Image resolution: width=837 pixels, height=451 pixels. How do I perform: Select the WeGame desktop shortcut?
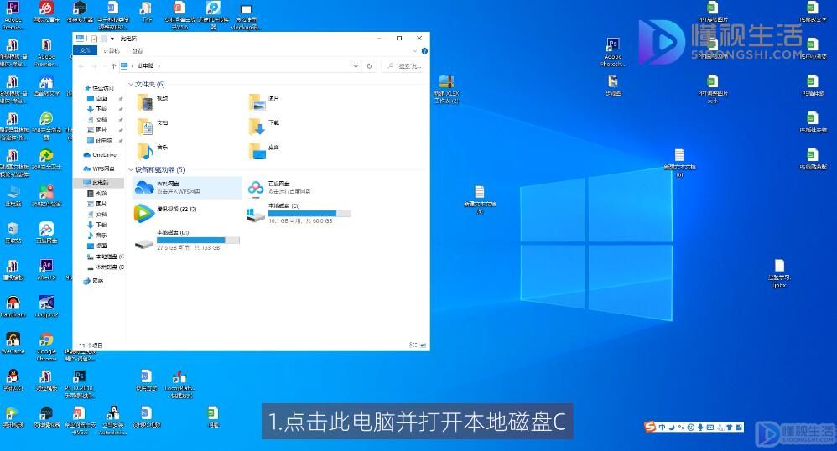pos(13,344)
